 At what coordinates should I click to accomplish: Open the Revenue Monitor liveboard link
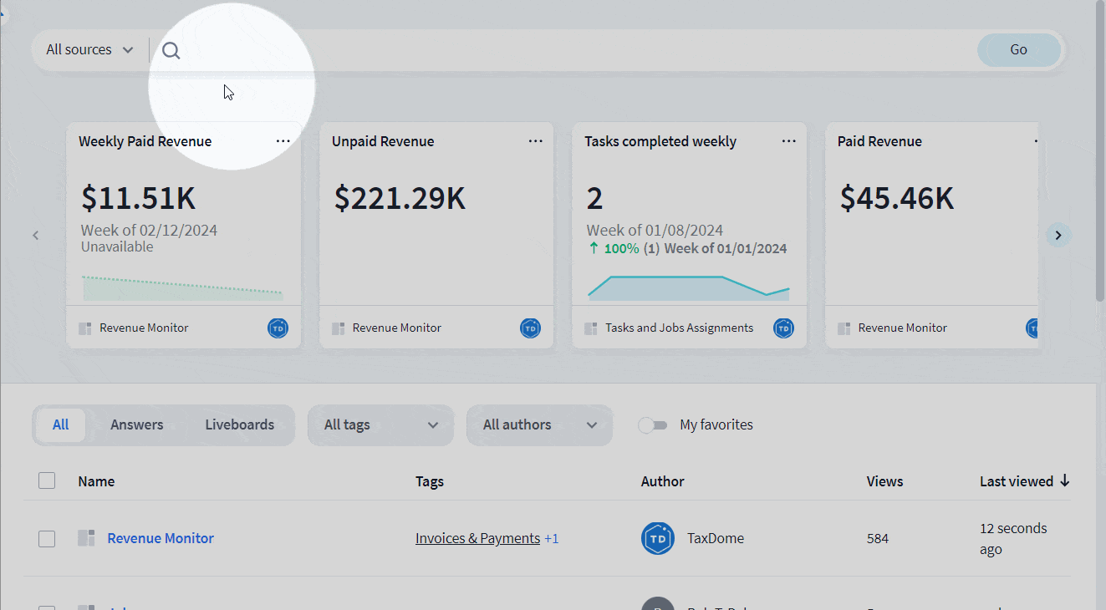(x=161, y=538)
